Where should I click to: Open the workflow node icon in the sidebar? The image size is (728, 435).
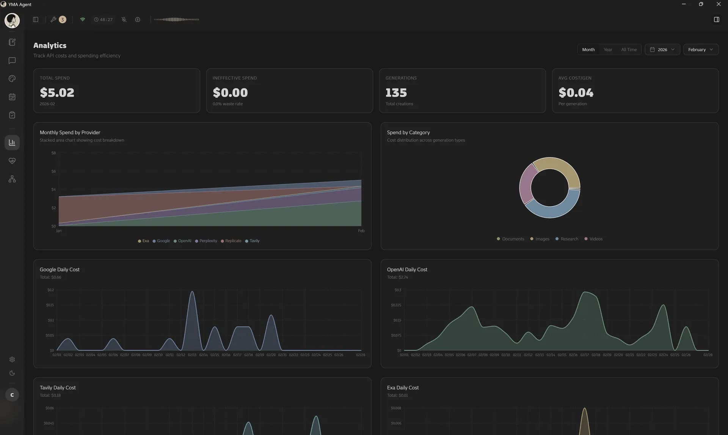(x=12, y=179)
